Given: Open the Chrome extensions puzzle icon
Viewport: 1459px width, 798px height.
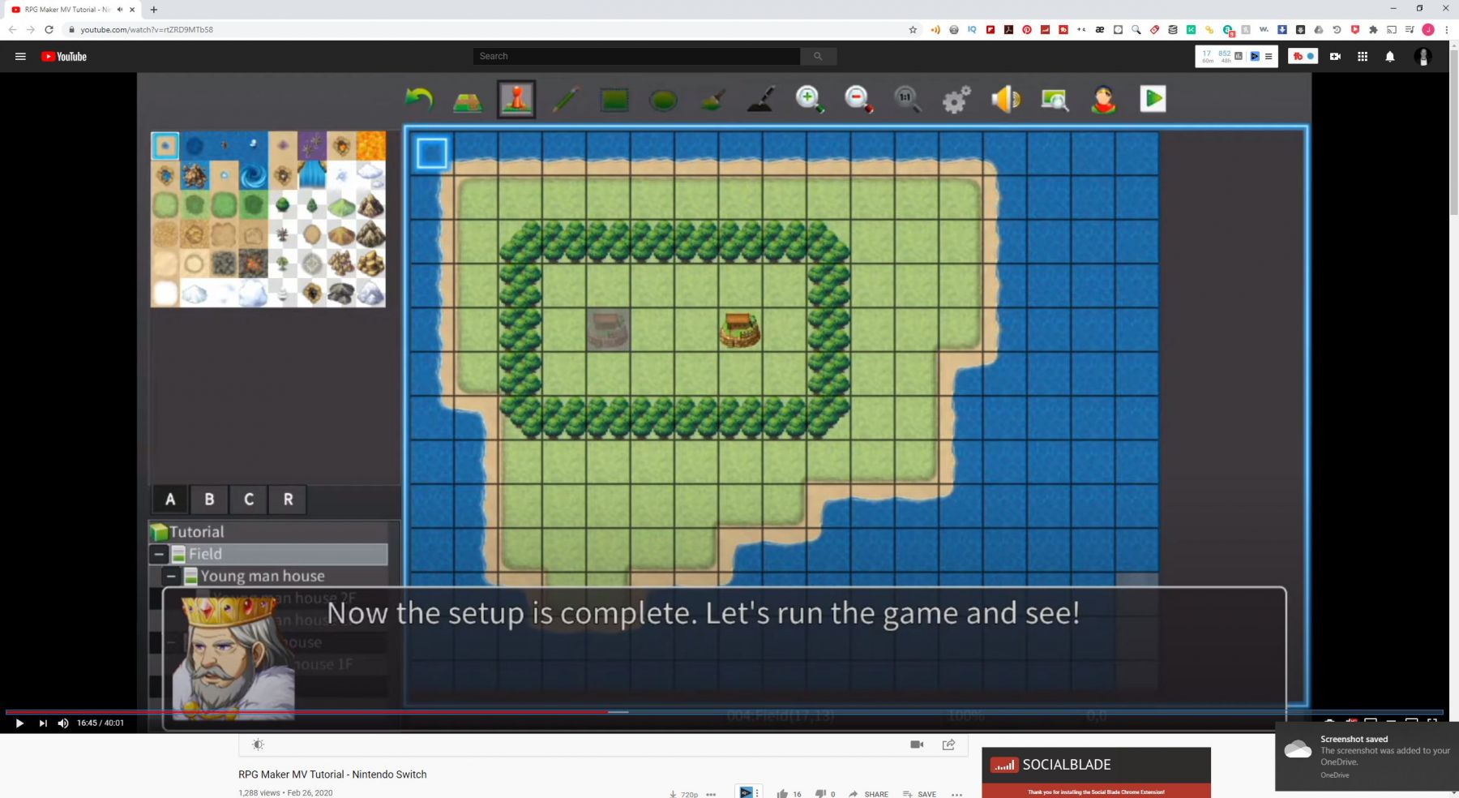Looking at the screenshot, I should click(1373, 29).
